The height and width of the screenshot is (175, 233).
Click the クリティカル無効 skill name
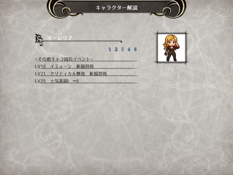coord(68,74)
